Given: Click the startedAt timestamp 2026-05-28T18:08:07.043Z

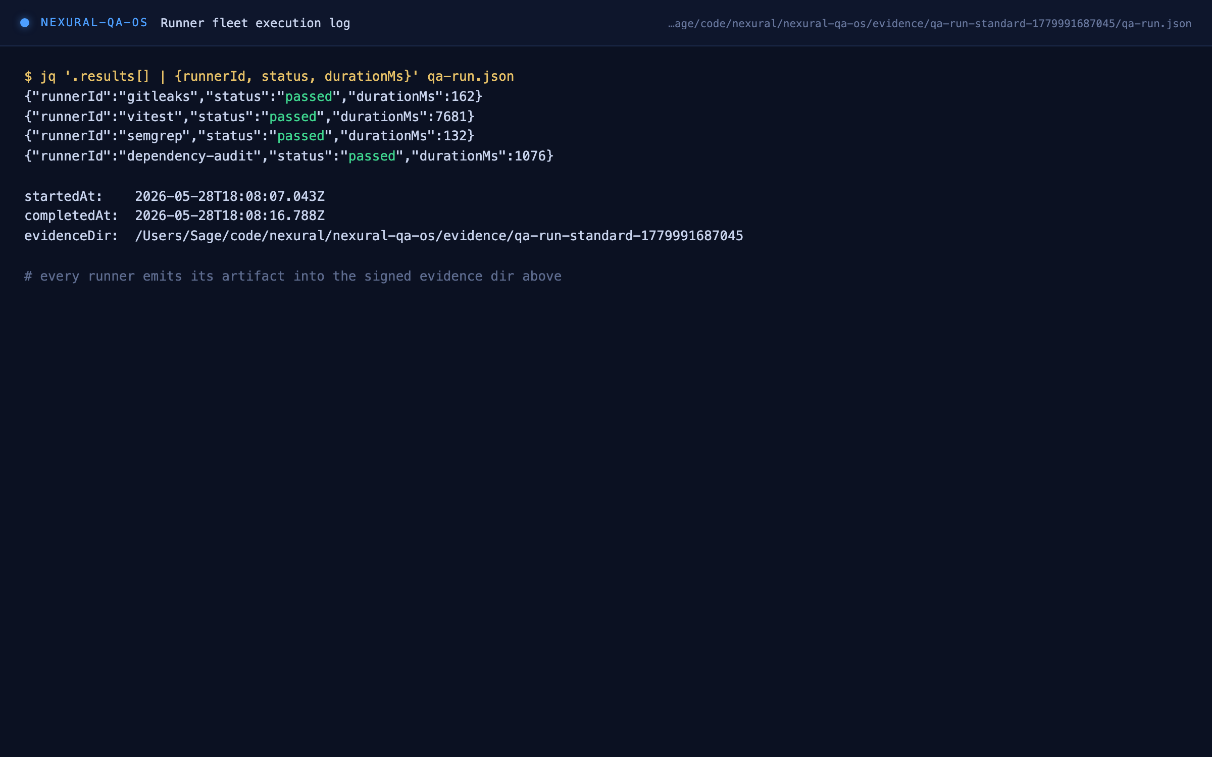Looking at the screenshot, I should coord(230,196).
